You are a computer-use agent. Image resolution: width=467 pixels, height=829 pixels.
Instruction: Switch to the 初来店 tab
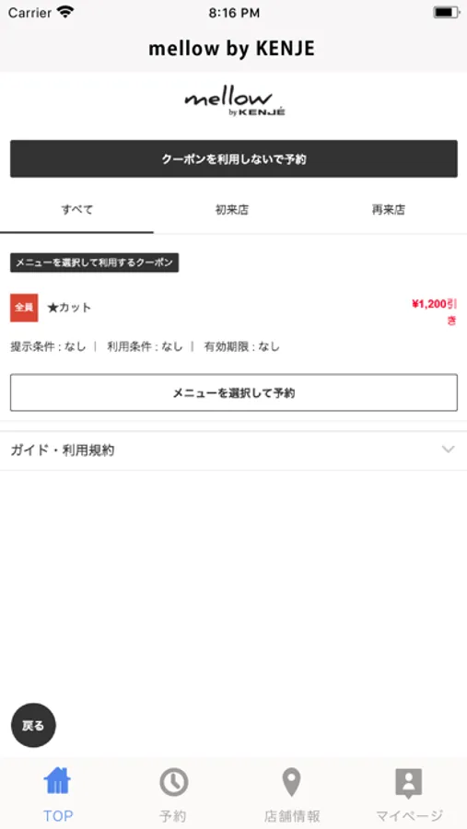[x=231, y=210]
